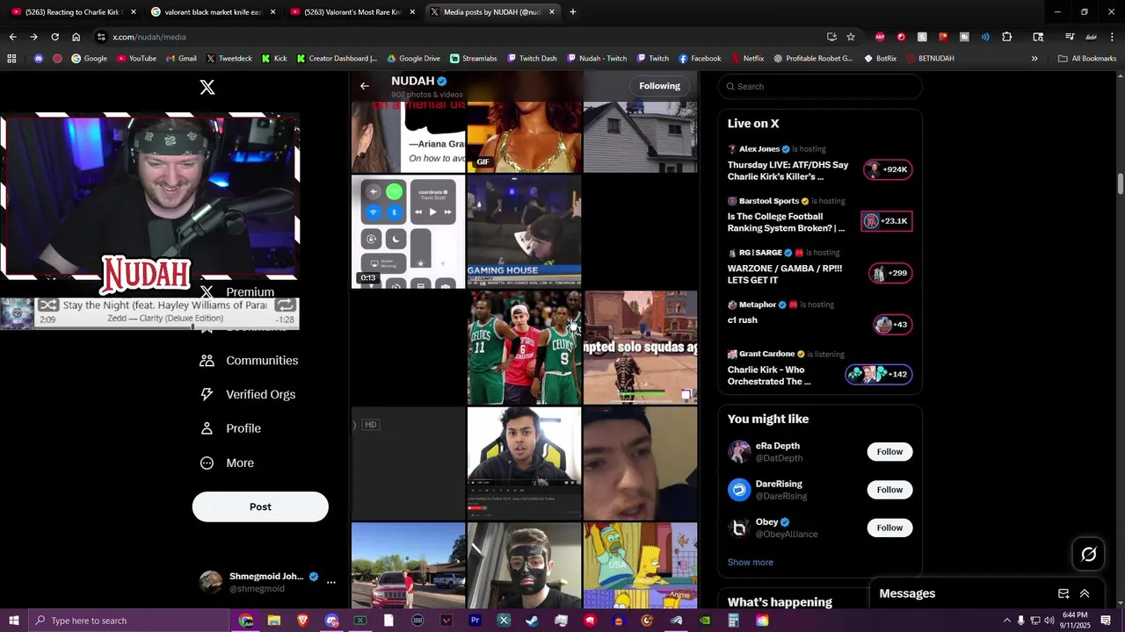1125x632 pixels.
Task: Join Alex Jones live broadcast
Action: 820,163
